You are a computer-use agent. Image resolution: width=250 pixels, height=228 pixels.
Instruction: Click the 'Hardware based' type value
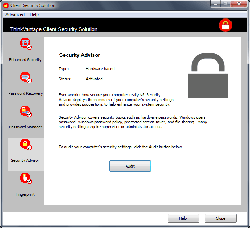(100, 69)
